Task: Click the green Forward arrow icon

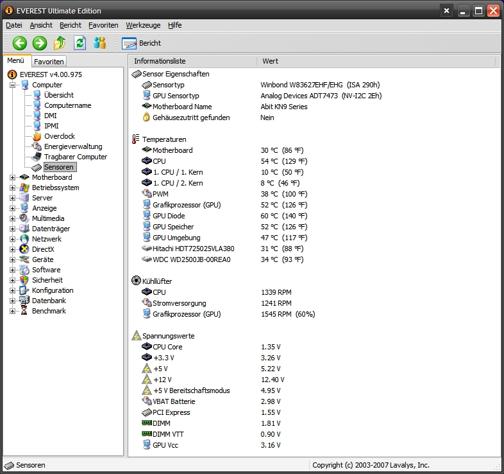Action: [40, 43]
